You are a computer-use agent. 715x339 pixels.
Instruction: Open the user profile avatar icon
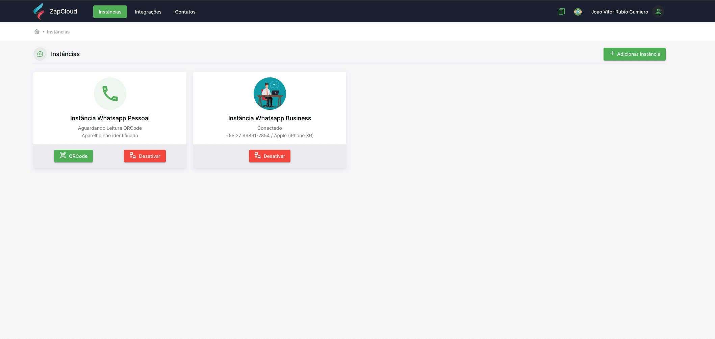coord(658,11)
